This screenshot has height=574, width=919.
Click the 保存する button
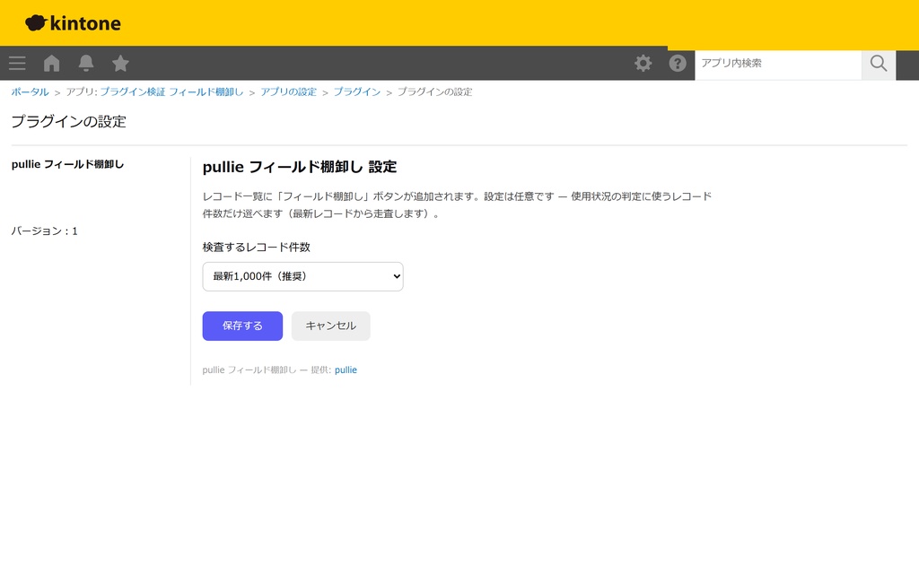pyautogui.click(x=242, y=326)
